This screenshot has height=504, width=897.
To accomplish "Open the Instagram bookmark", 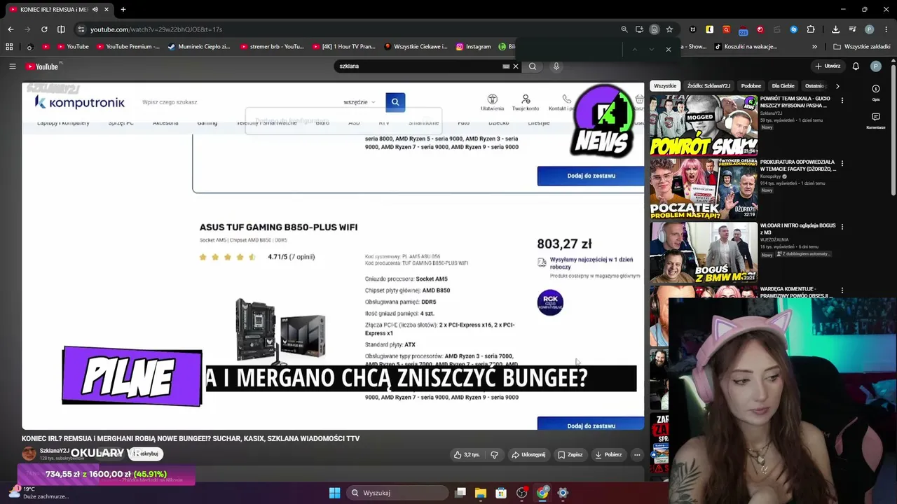I will pos(474,47).
